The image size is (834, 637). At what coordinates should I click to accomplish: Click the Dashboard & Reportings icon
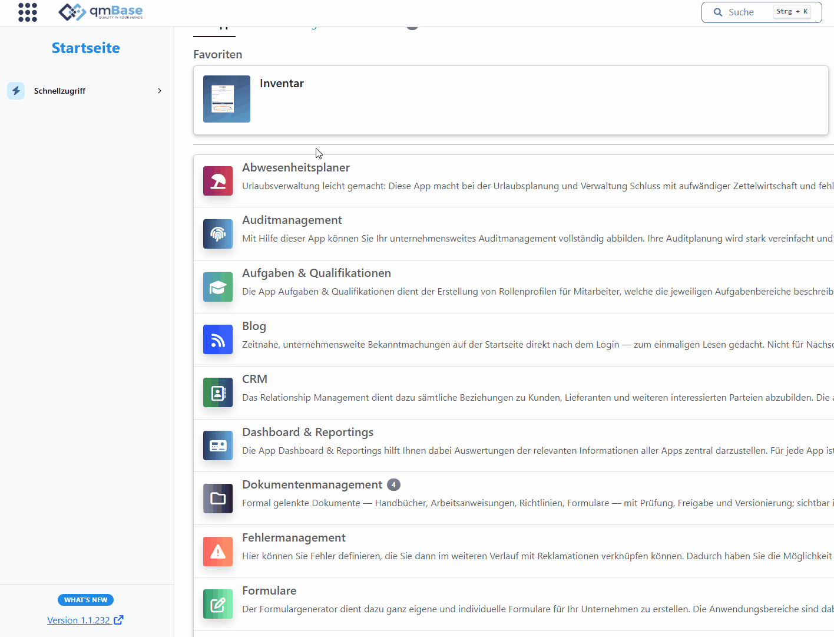(218, 445)
